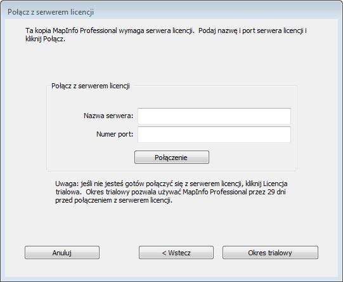Click "kliknij Połącz." in the top instructions

45,39
